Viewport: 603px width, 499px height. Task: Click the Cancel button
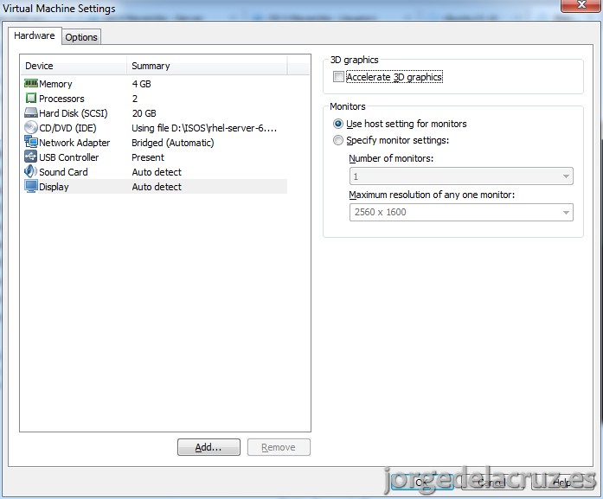[x=492, y=482]
